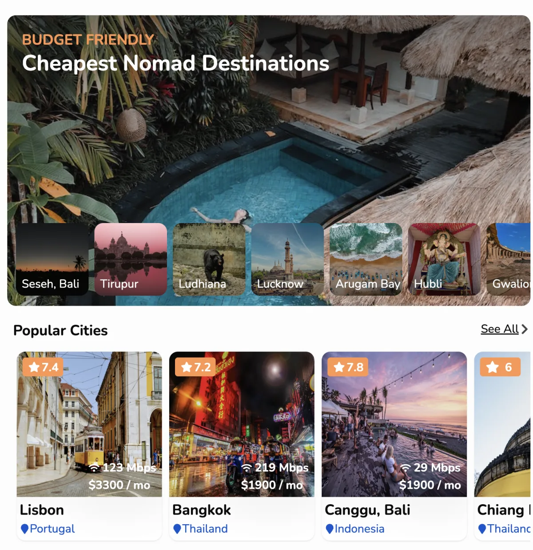This screenshot has height=550, width=533.
Task: Click the 7.2 star badge on Bangkok card
Action: point(195,367)
